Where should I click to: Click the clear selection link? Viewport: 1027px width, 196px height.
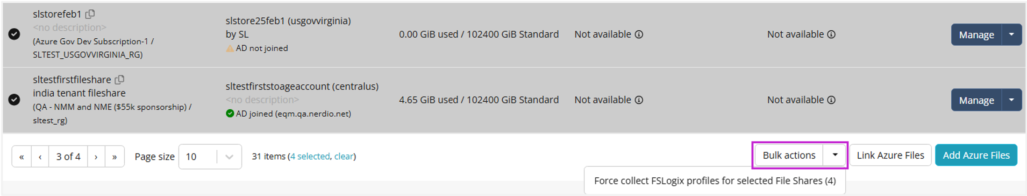point(343,156)
